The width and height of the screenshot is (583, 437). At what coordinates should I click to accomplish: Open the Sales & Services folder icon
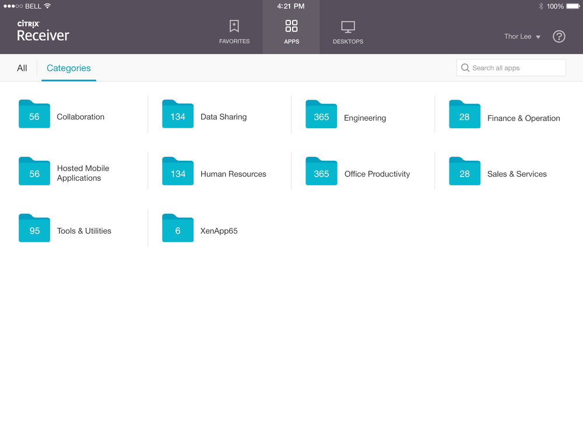coord(465,171)
